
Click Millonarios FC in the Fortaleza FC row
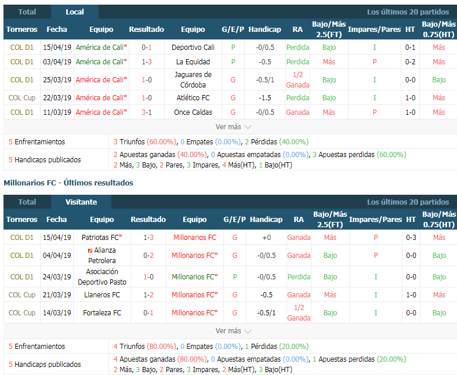[195, 312]
